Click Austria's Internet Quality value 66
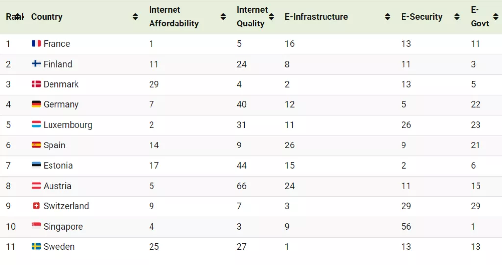Image resolution: width=502 pixels, height=265 pixels. tap(242, 186)
